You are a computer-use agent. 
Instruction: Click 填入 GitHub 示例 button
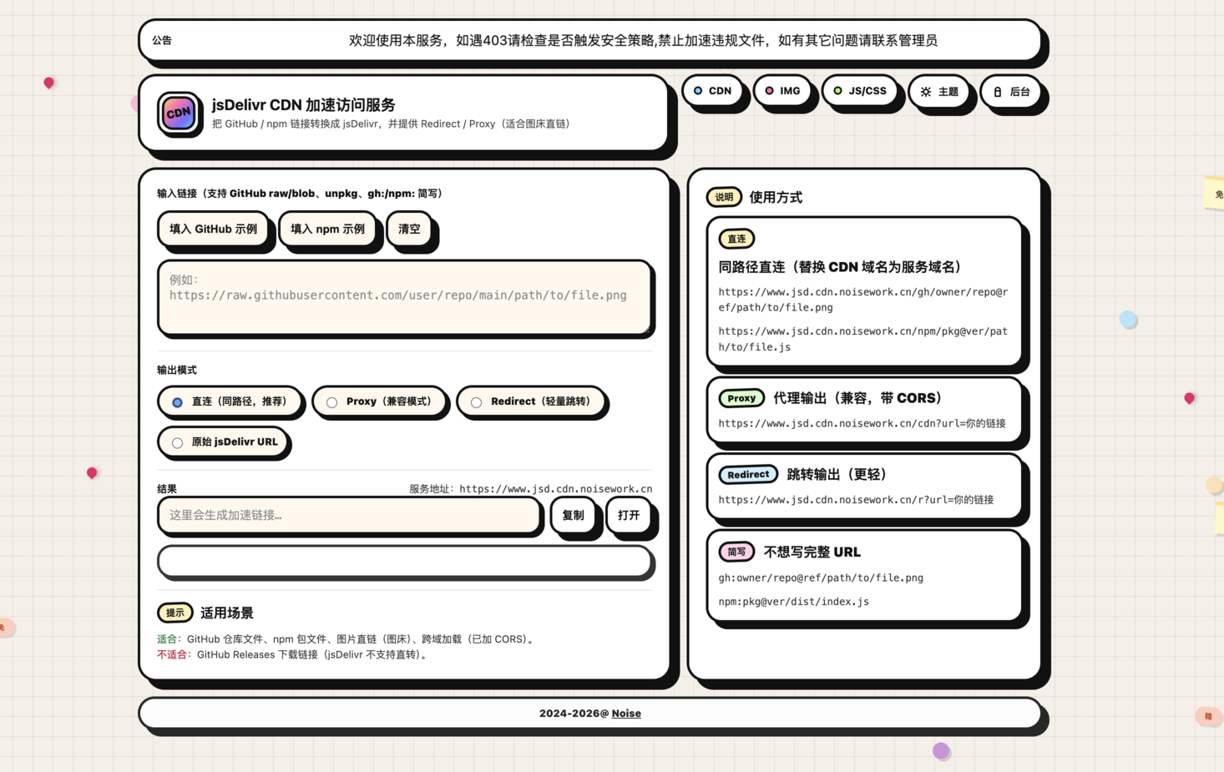(x=213, y=229)
